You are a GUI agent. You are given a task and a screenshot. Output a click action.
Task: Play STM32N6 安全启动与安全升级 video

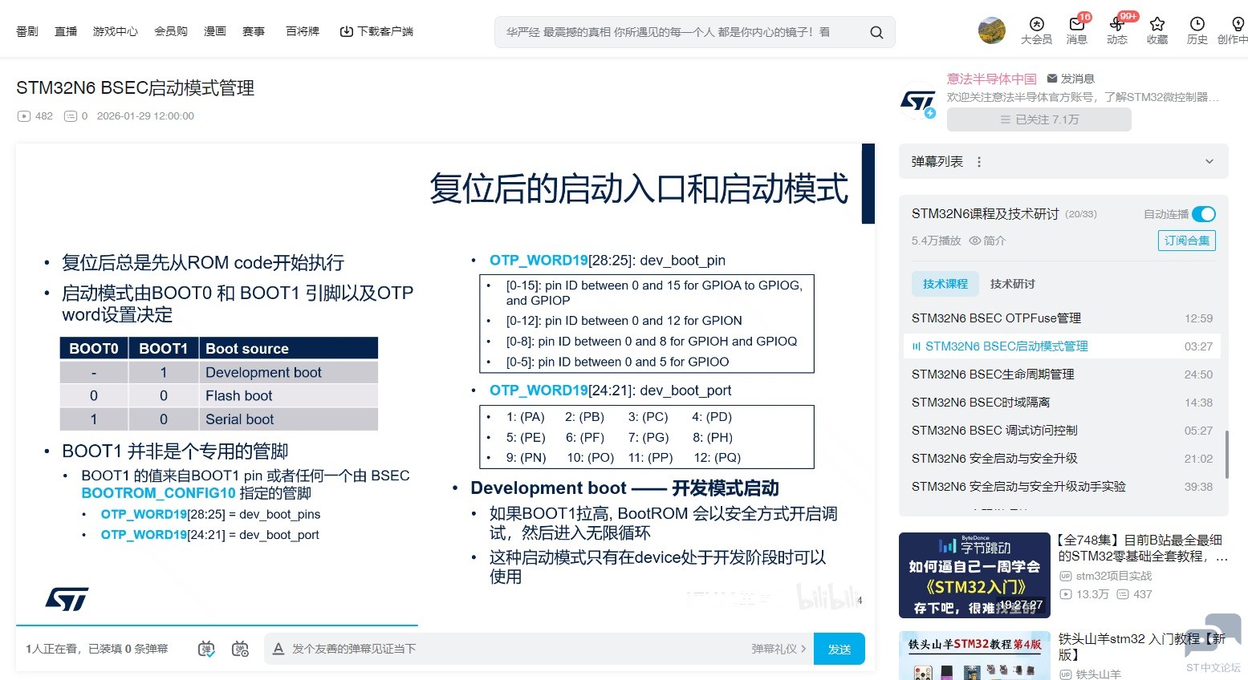click(1062, 459)
